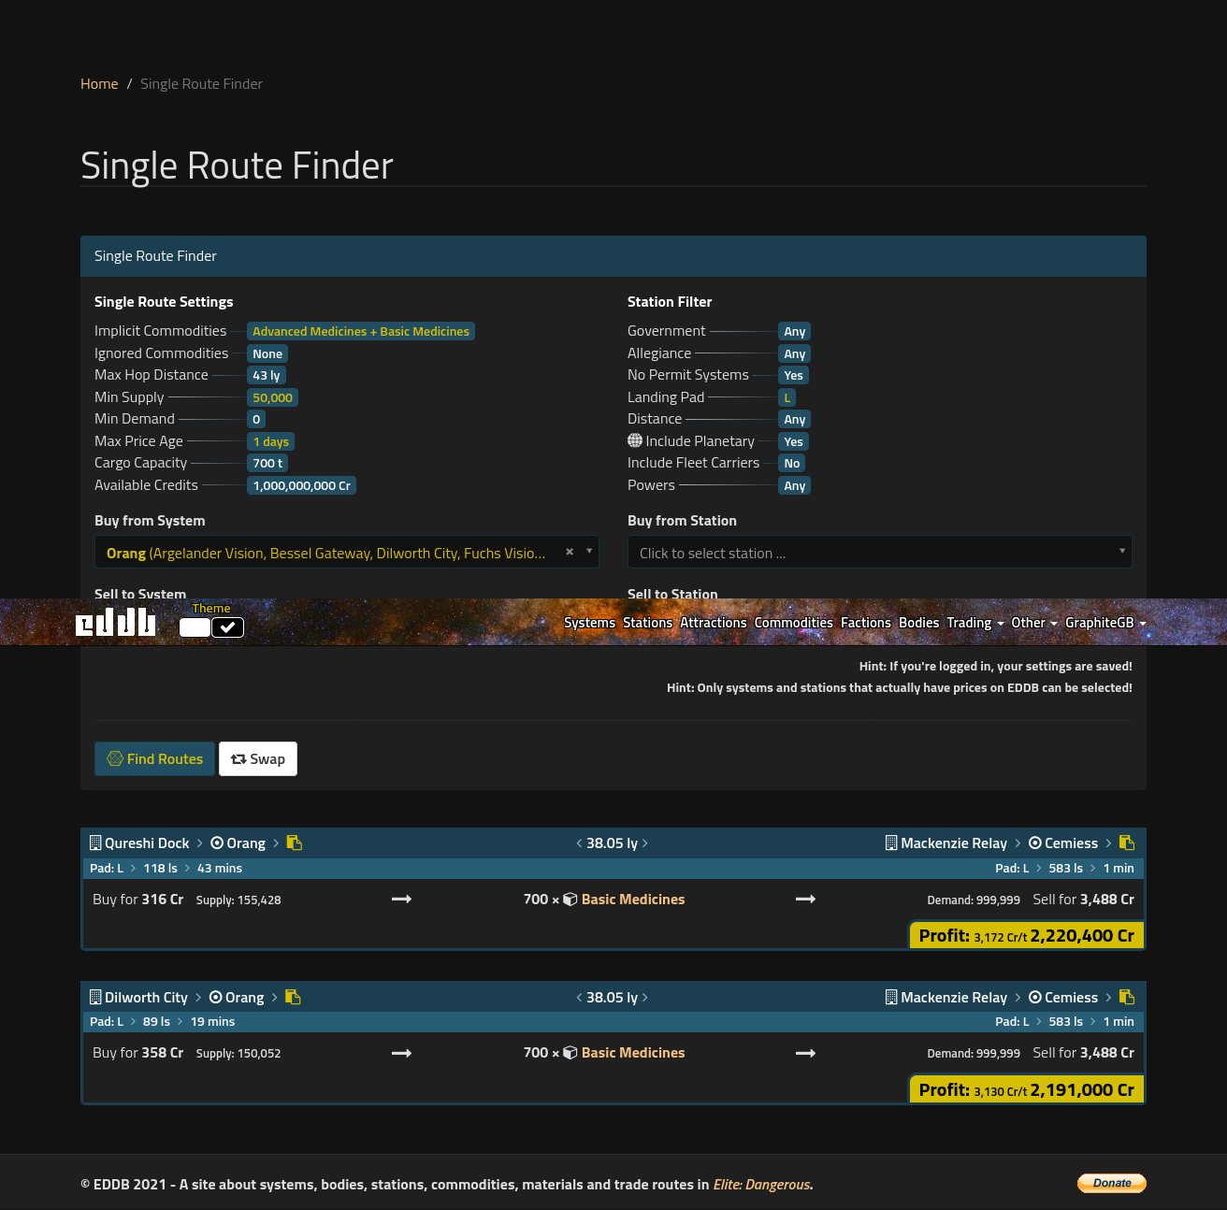Click the Swap button
1227x1210 pixels.
coord(258,758)
